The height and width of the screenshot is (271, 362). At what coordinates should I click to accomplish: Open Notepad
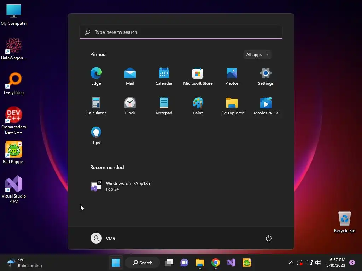tap(164, 106)
